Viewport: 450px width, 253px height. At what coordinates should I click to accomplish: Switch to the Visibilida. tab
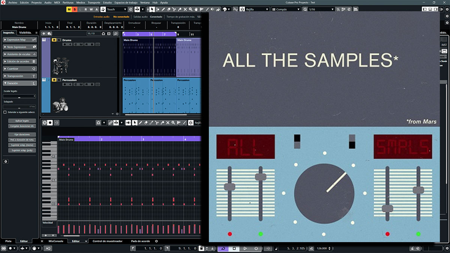(x=25, y=33)
